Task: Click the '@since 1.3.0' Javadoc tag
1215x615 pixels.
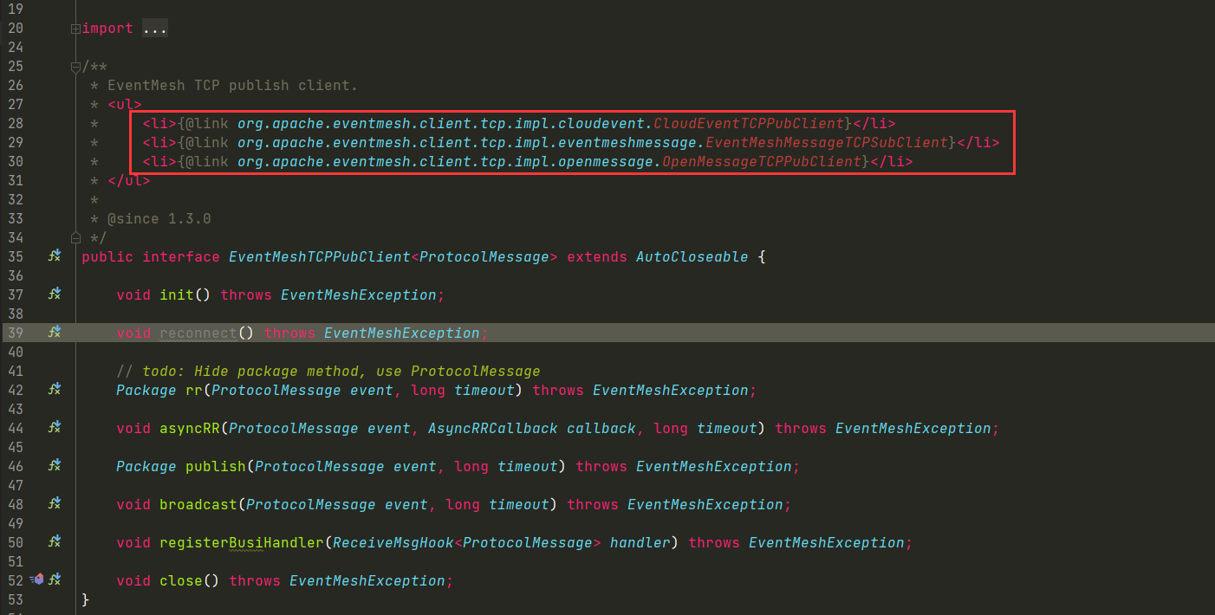Action: click(x=159, y=218)
